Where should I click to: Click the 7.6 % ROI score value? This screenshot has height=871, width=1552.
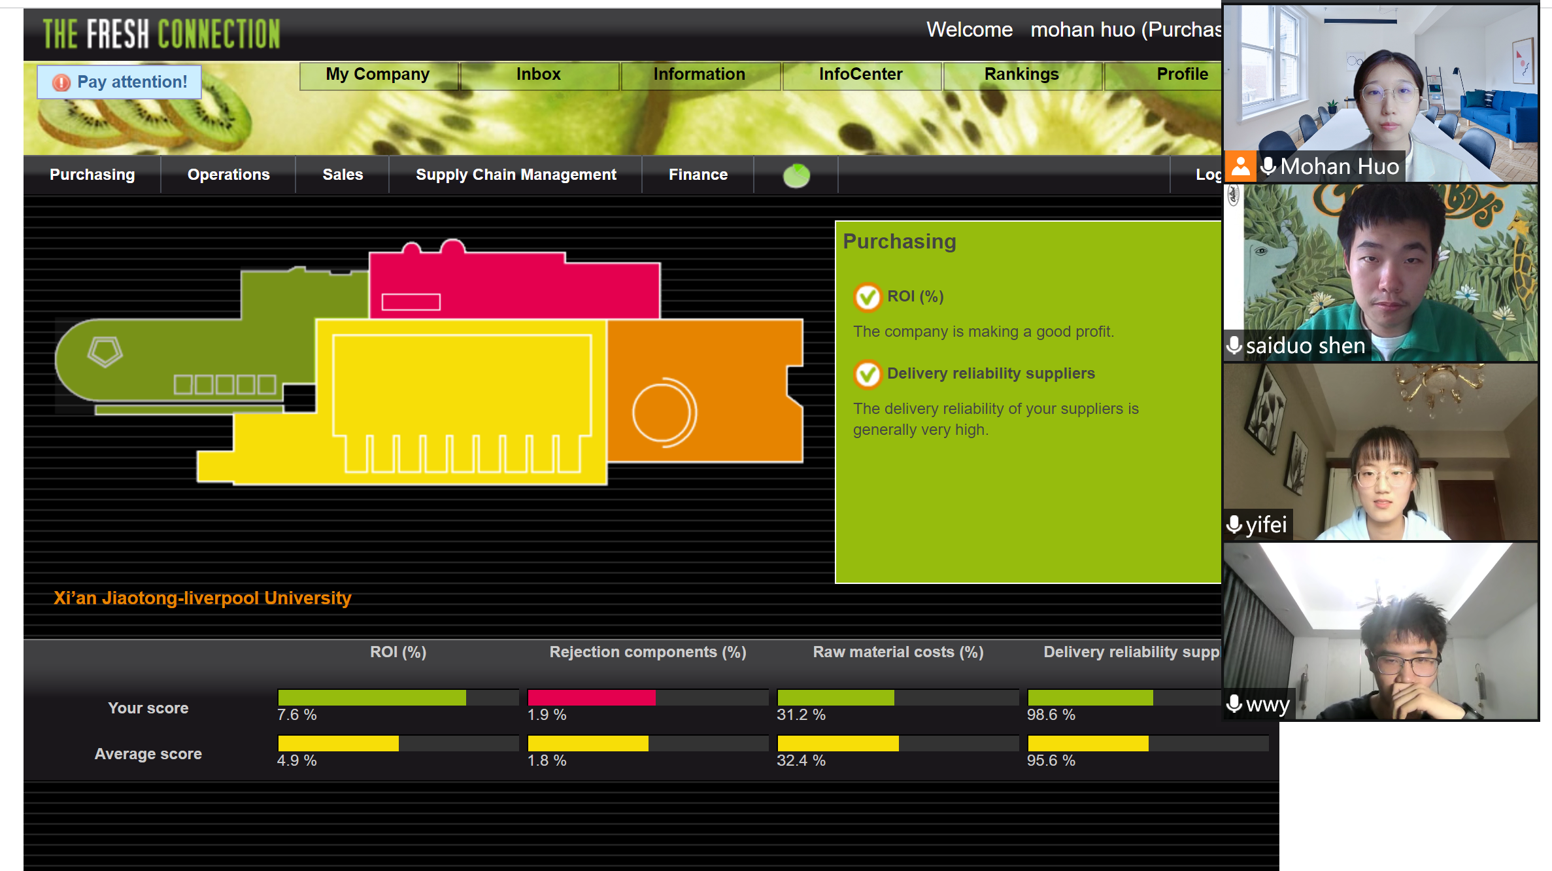(297, 715)
